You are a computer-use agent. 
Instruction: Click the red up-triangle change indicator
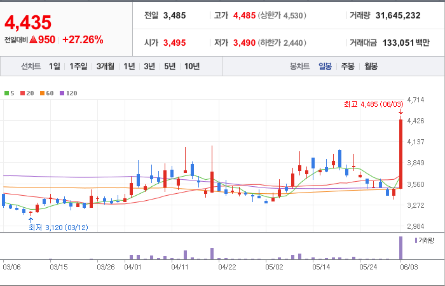click(x=33, y=39)
